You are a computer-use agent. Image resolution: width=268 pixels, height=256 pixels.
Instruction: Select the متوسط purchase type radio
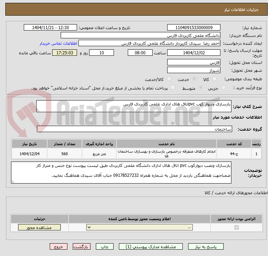(201, 88)
